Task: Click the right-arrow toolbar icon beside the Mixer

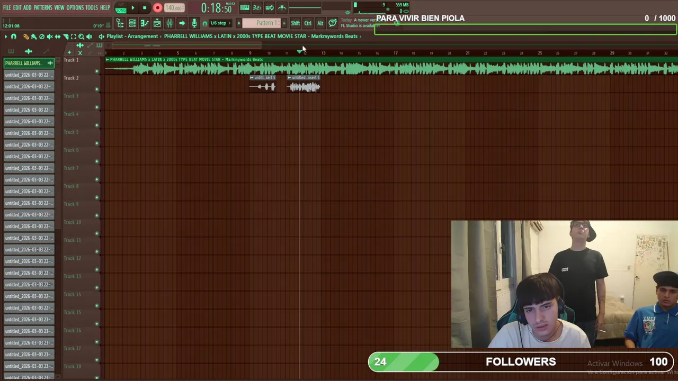Action: (182, 23)
